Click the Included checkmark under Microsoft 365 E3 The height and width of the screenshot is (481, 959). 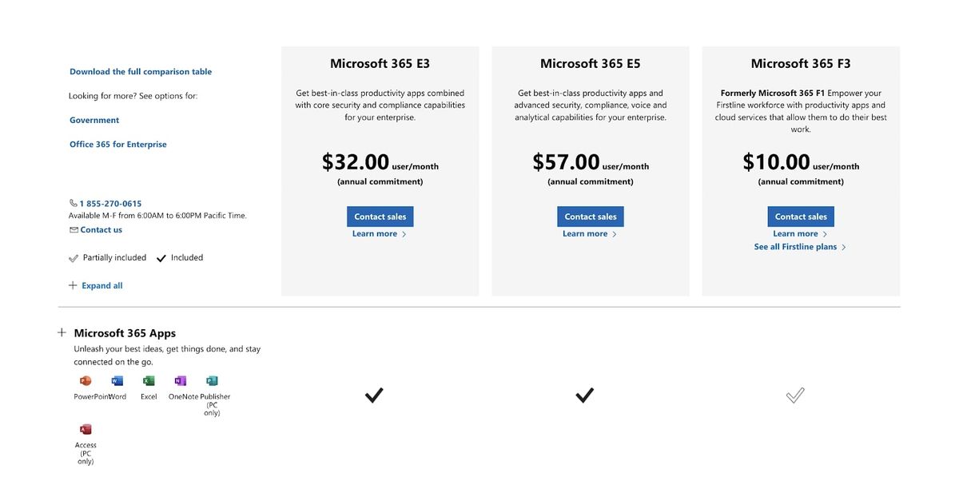coord(373,394)
